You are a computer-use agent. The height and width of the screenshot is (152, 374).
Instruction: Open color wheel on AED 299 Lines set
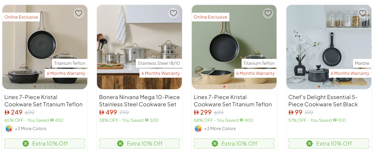tap(198, 129)
